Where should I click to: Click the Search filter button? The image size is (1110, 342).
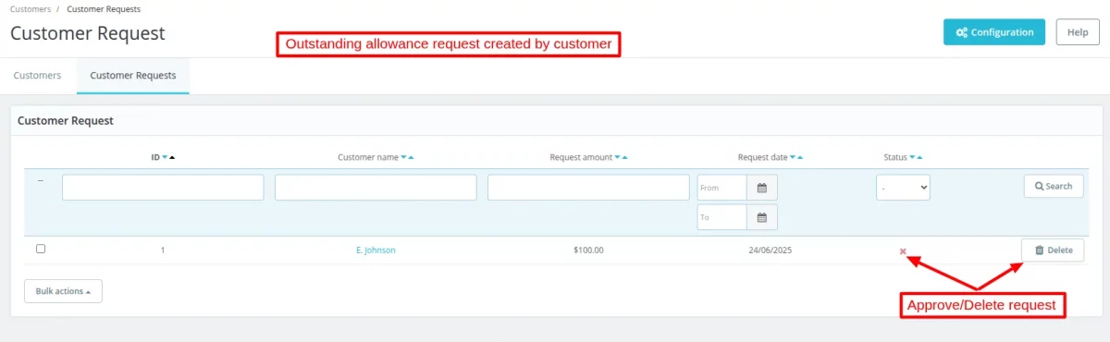(1054, 186)
